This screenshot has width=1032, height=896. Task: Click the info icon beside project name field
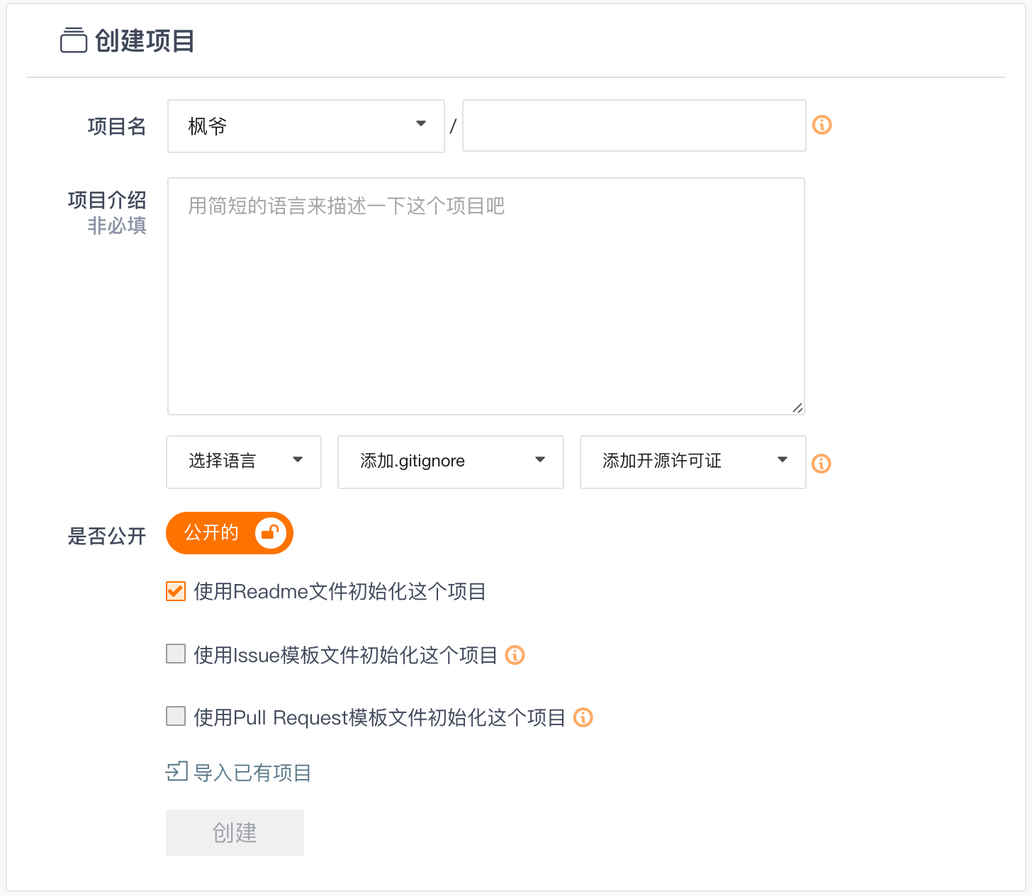click(x=821, y=125)
